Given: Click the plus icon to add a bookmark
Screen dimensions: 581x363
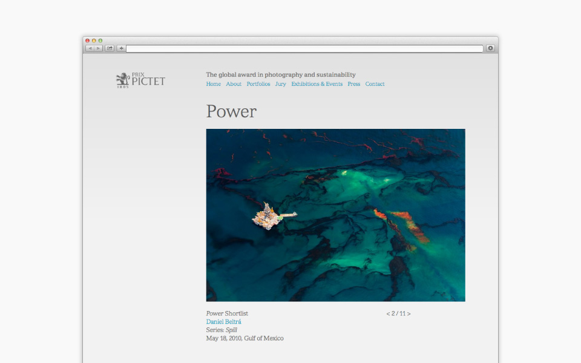Looking at the screenshot, I should pos(121,48).
